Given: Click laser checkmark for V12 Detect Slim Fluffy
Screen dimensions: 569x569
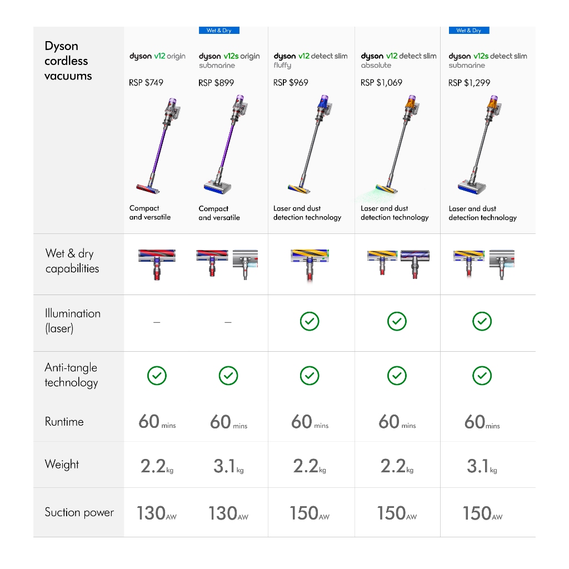Looking at the screenshot, I should 310,321.
